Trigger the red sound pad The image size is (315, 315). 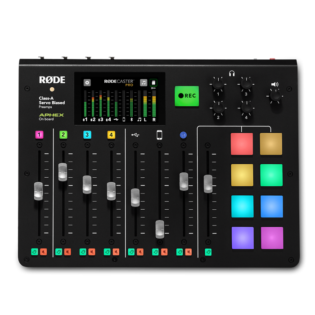click(242, 144)
